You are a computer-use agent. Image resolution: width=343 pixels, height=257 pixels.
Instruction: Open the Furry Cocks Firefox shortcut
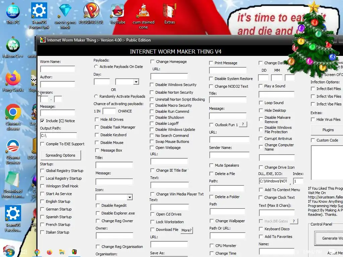pos(13,81)
